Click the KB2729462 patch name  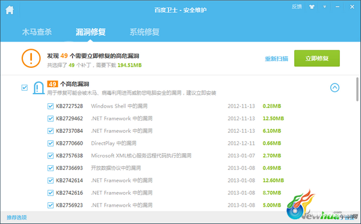tap(70, 118)
